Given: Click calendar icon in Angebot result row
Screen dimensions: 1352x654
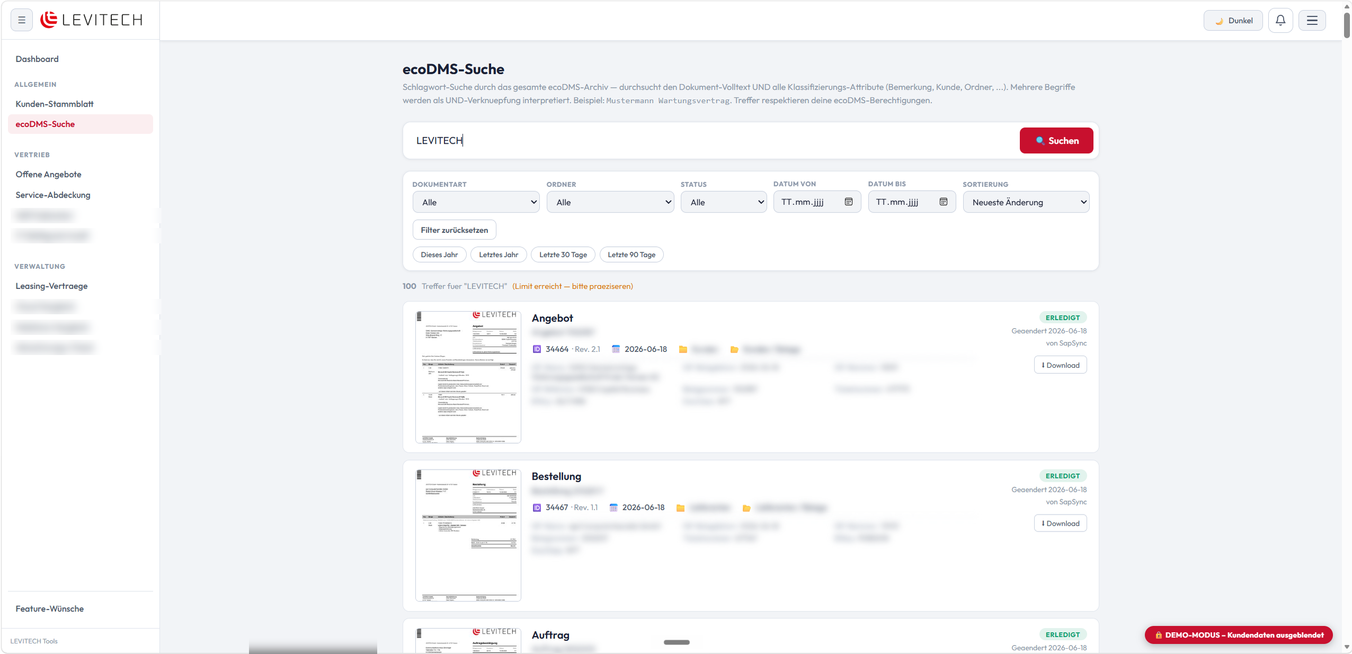Looking at the screenshot, I should (x=616, y=349).
